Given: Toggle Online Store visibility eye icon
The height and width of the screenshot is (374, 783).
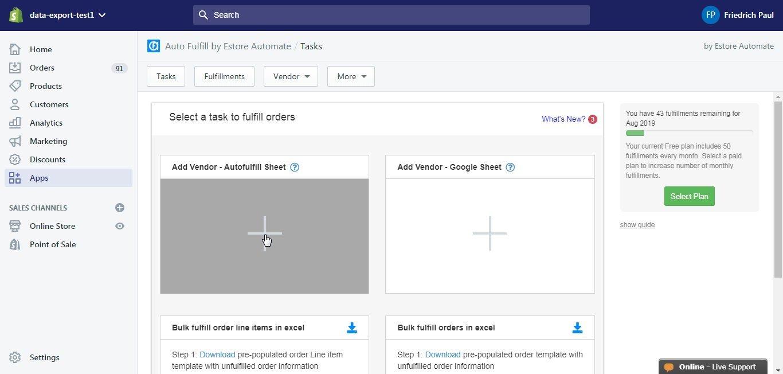Looking at the screenshot, I should [x=119, y=226].
